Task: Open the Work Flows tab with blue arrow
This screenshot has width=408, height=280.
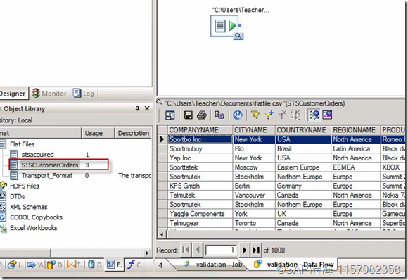Action: click(x=35, y=265)
